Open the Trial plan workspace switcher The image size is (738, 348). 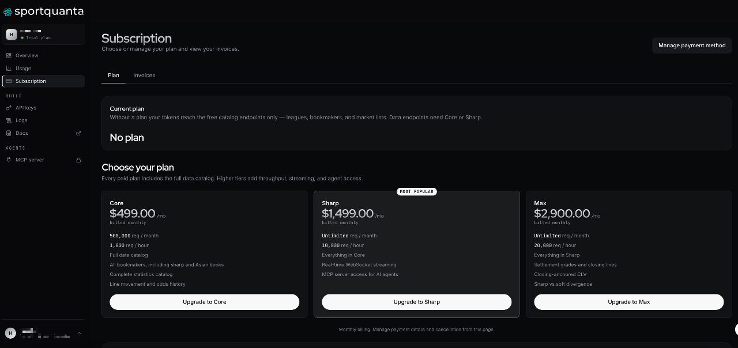coord(43,35)
